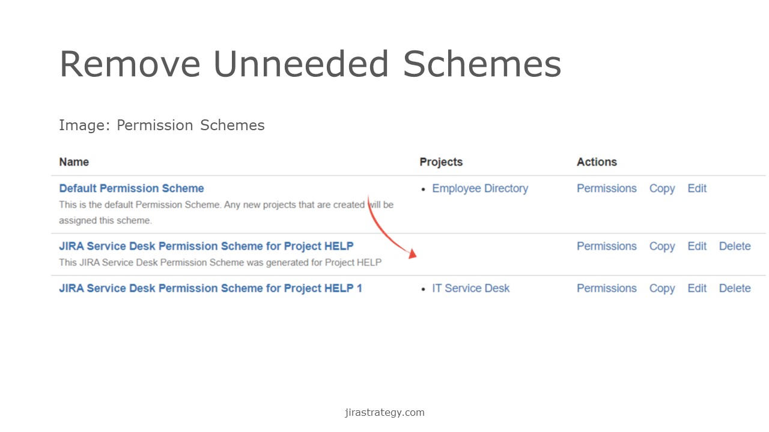Image resolution: width=769 pixels, height=432 pixels.
Task: Go to the Employee Directory project
Action: pos(480,188)
